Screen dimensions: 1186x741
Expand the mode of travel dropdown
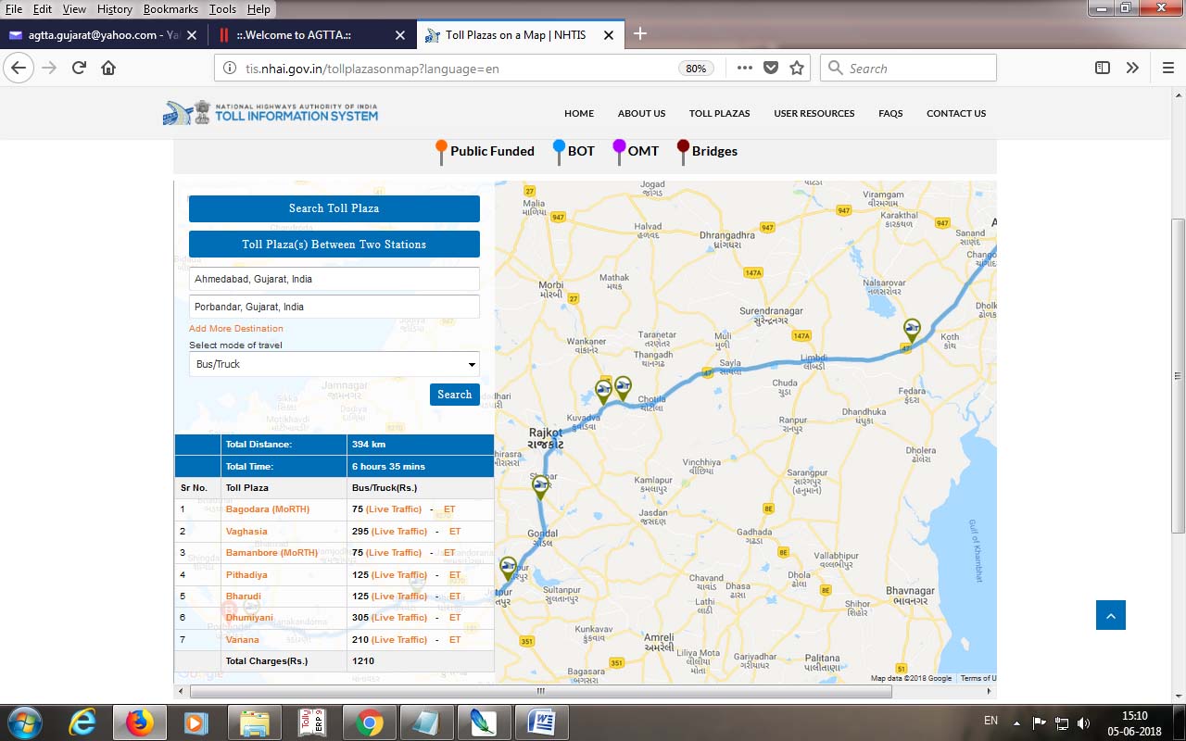coord(334,364)
